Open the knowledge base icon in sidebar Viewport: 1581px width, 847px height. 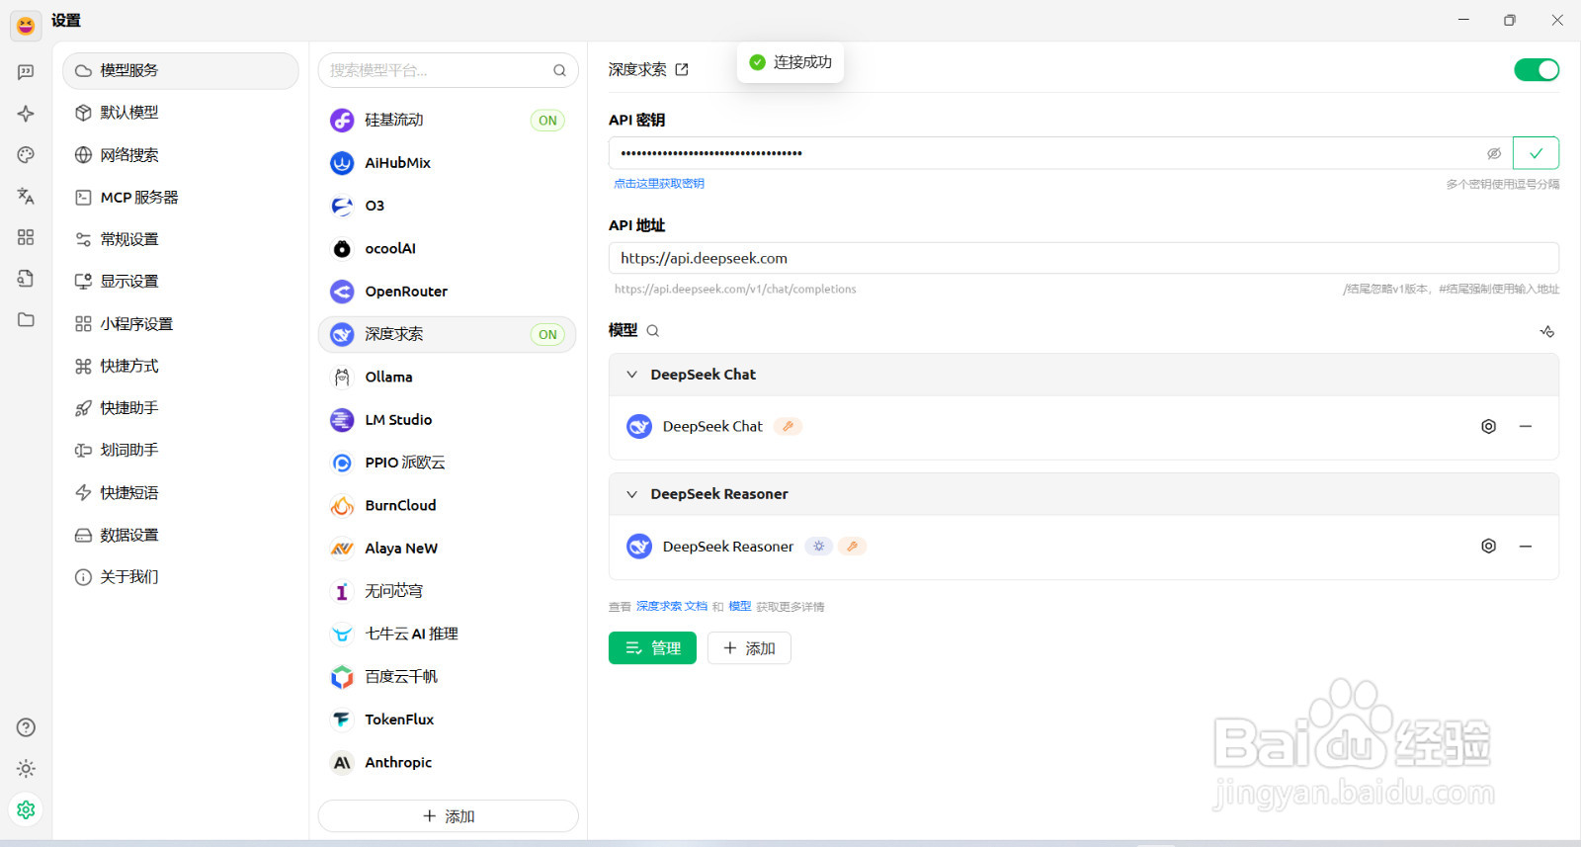(x=26, y=278)
